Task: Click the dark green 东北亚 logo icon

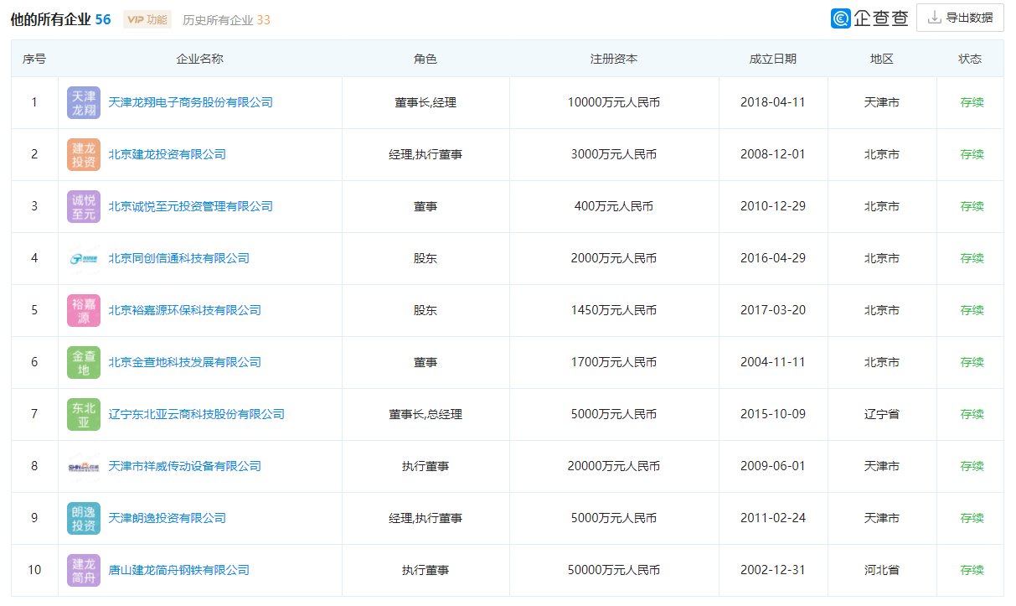Action: 83,414
